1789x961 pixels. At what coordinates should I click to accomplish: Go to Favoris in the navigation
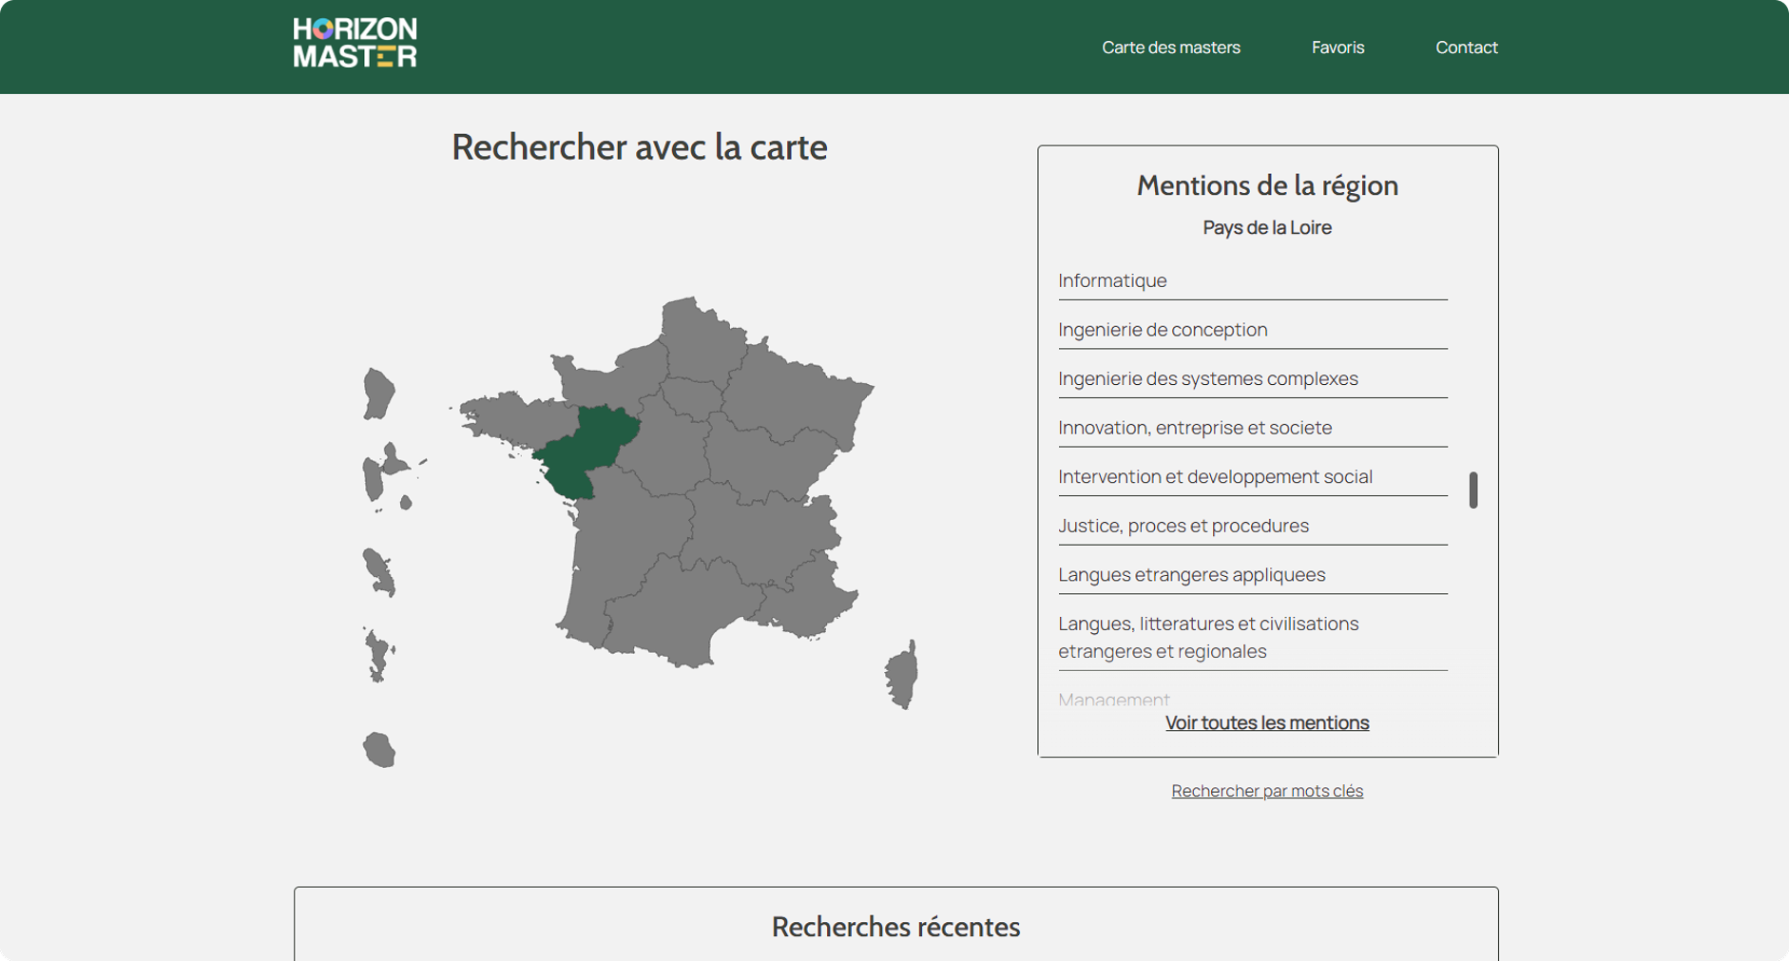click(x=1337, y=48)
